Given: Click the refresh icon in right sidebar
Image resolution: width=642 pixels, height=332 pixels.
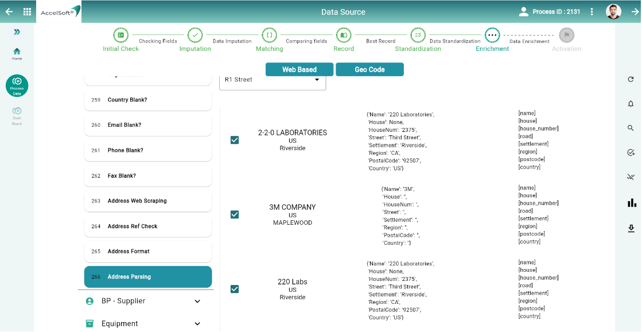Looking at the screenshot, I should point(631,80).
